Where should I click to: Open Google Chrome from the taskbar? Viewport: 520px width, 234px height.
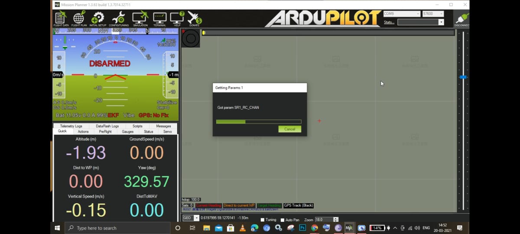click(315, 227)
